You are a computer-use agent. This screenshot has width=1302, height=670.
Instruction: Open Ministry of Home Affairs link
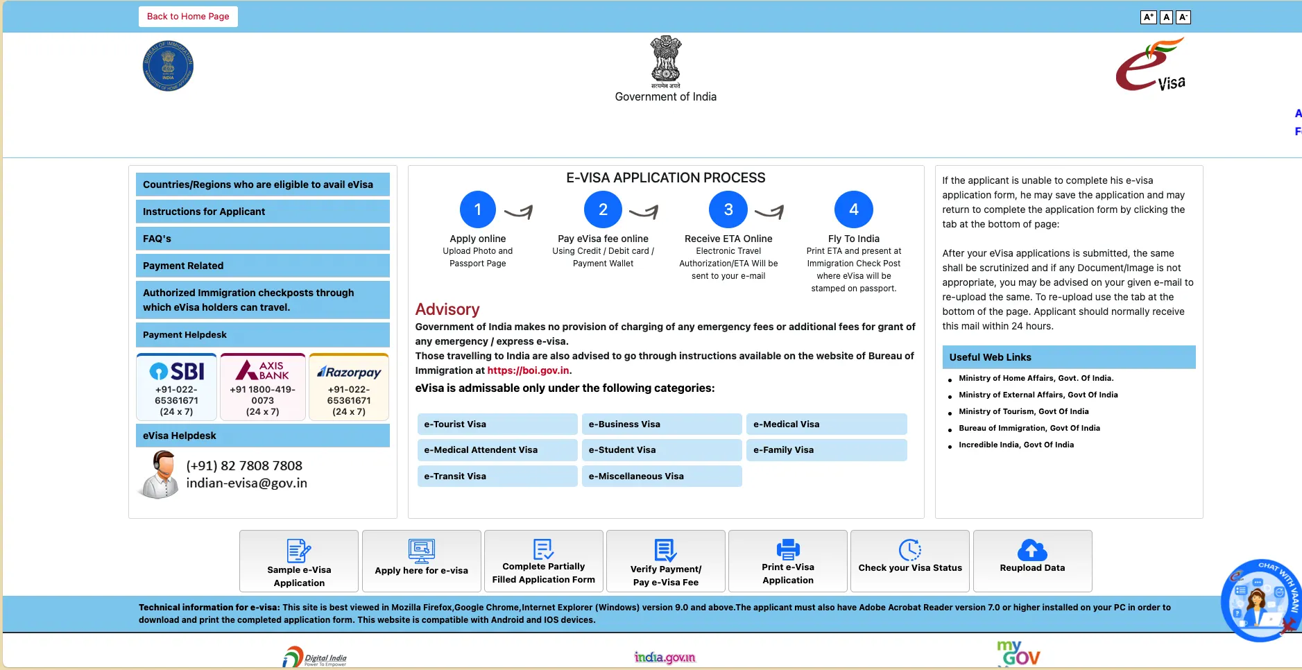1036,378
